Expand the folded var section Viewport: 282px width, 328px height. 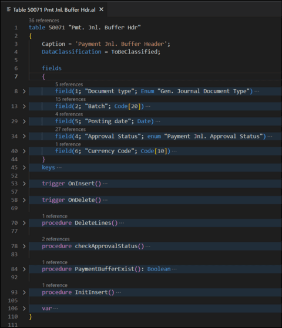click(x=24, y=309)
